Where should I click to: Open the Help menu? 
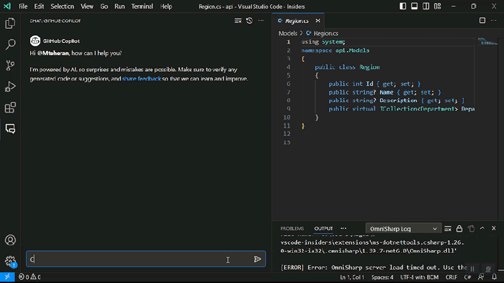166,6
